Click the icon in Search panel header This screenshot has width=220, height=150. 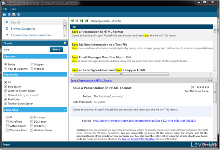(65, 43)
